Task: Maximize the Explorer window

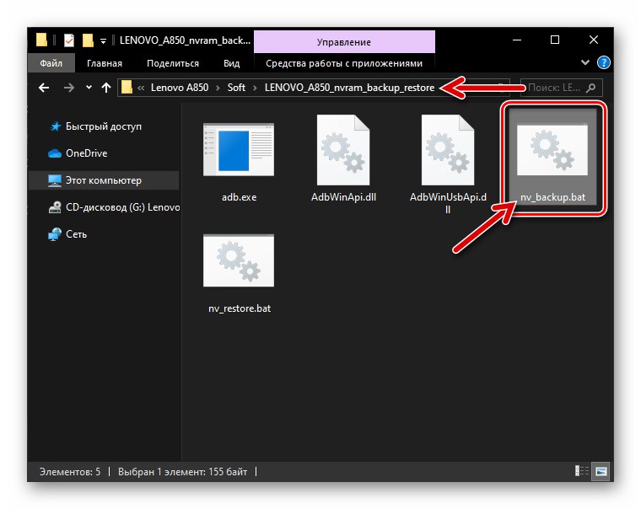Action: [555, 40]
